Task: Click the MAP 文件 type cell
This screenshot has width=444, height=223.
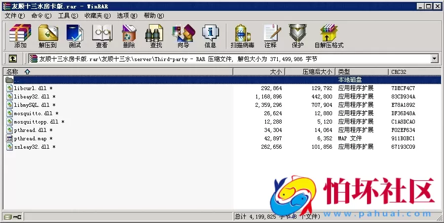Action: click(350, 138)
